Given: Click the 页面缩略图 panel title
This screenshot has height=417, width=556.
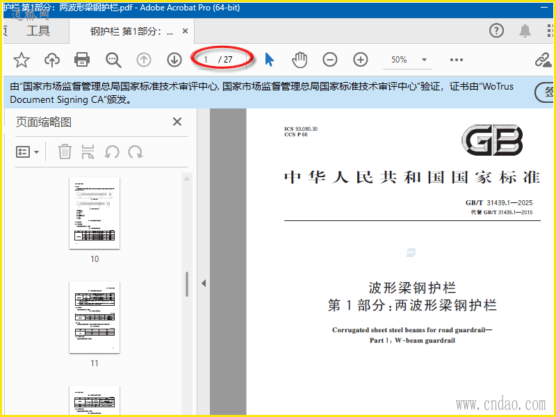Looking at the screenshot, I should pos(44,122).
